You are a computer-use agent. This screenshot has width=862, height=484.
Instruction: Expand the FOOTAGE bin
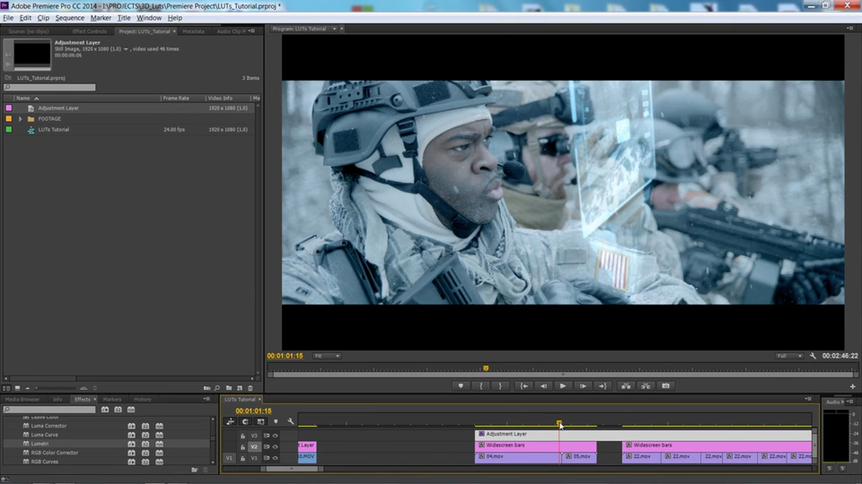tap(20, 119)
